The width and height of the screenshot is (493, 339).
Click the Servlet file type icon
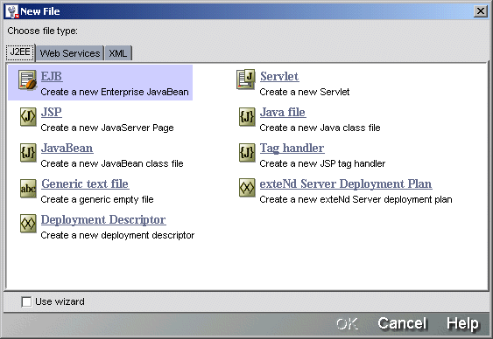(x=246, y=80)
